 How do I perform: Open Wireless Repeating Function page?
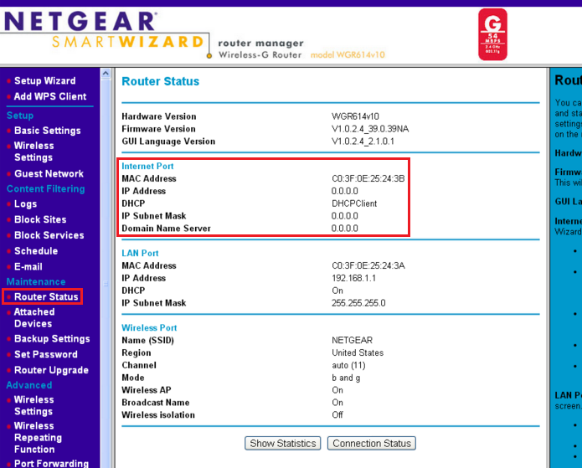38,437
